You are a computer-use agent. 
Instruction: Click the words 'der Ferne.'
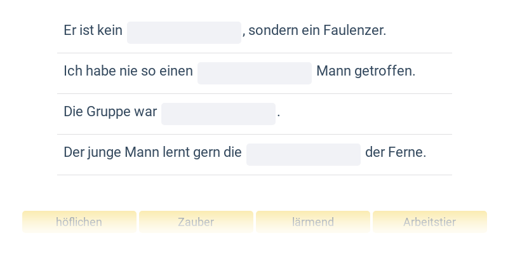point(396,152)
